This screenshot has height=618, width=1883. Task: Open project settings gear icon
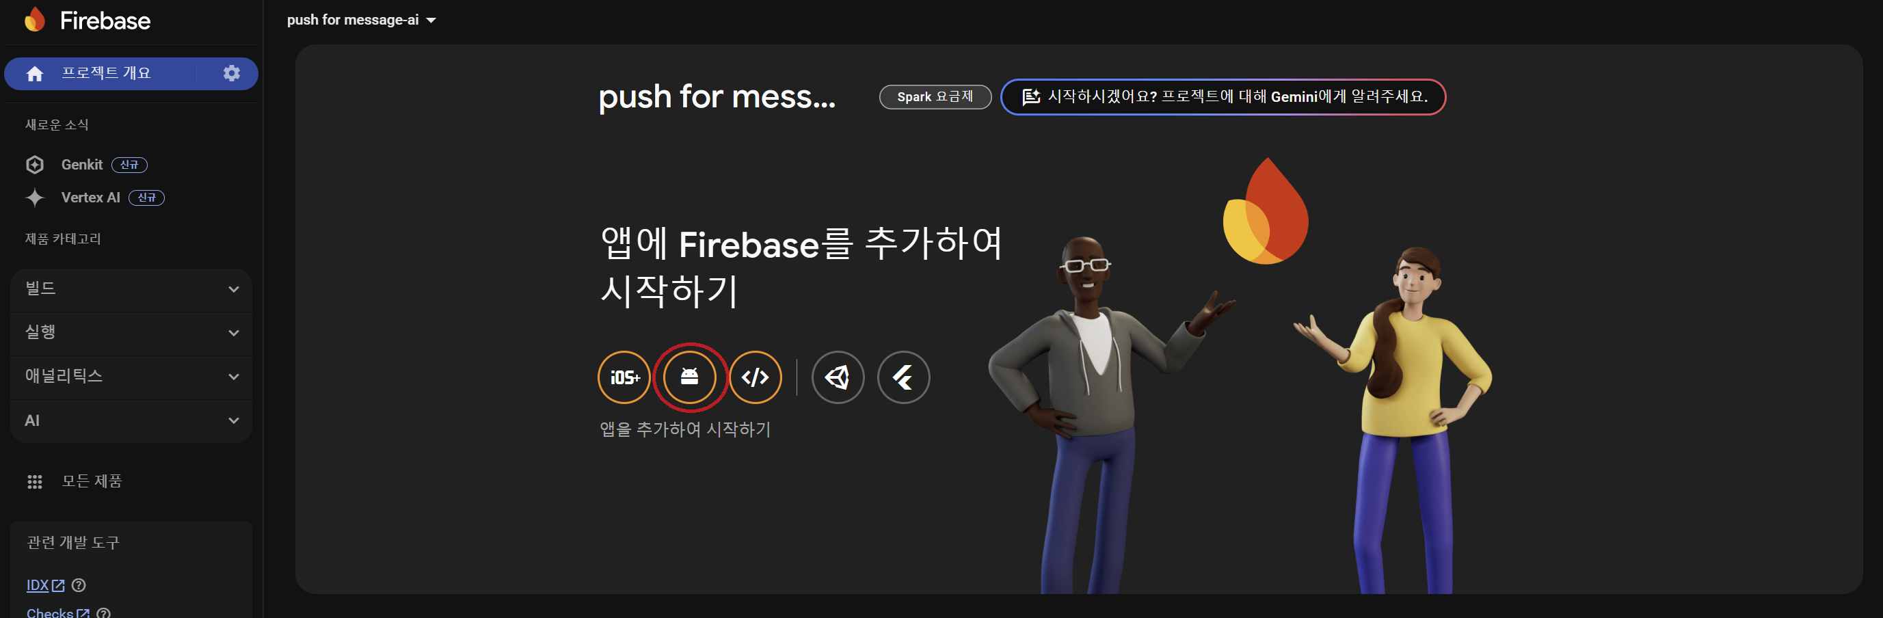tap(232, 73)
